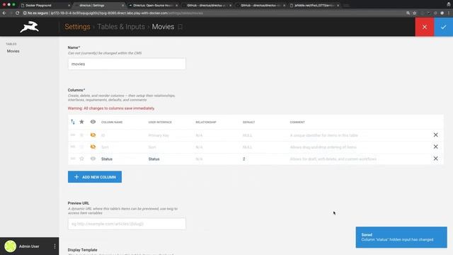Image resolution: width=453 pixels, height=255 pixels.
Task: Click the Status column name
Action: 107,159
